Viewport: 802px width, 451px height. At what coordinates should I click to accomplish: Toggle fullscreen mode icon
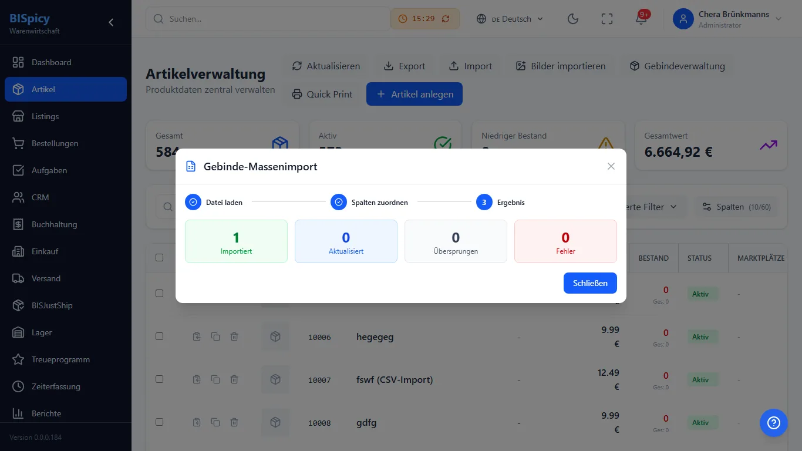607,19
